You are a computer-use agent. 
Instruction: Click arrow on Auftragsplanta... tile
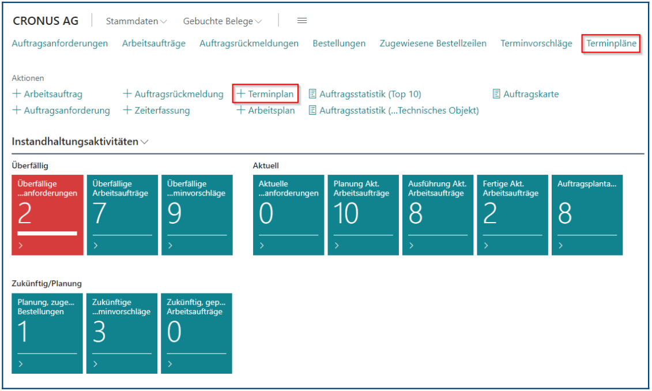point(560,246)
